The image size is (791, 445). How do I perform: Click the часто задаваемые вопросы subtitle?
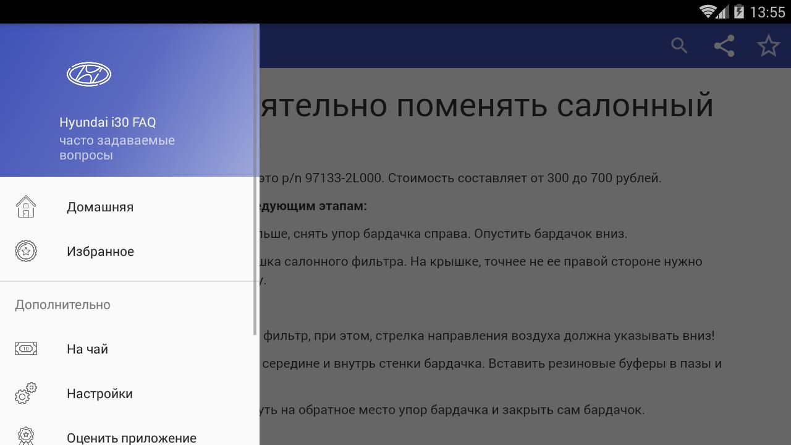[117, 148]
